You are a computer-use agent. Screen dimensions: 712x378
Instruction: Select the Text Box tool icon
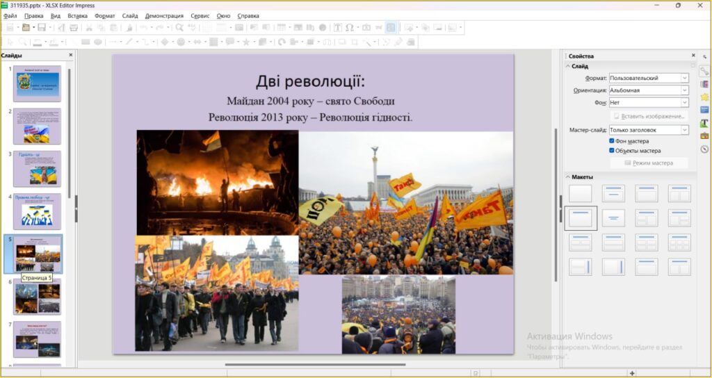(337, 28)
